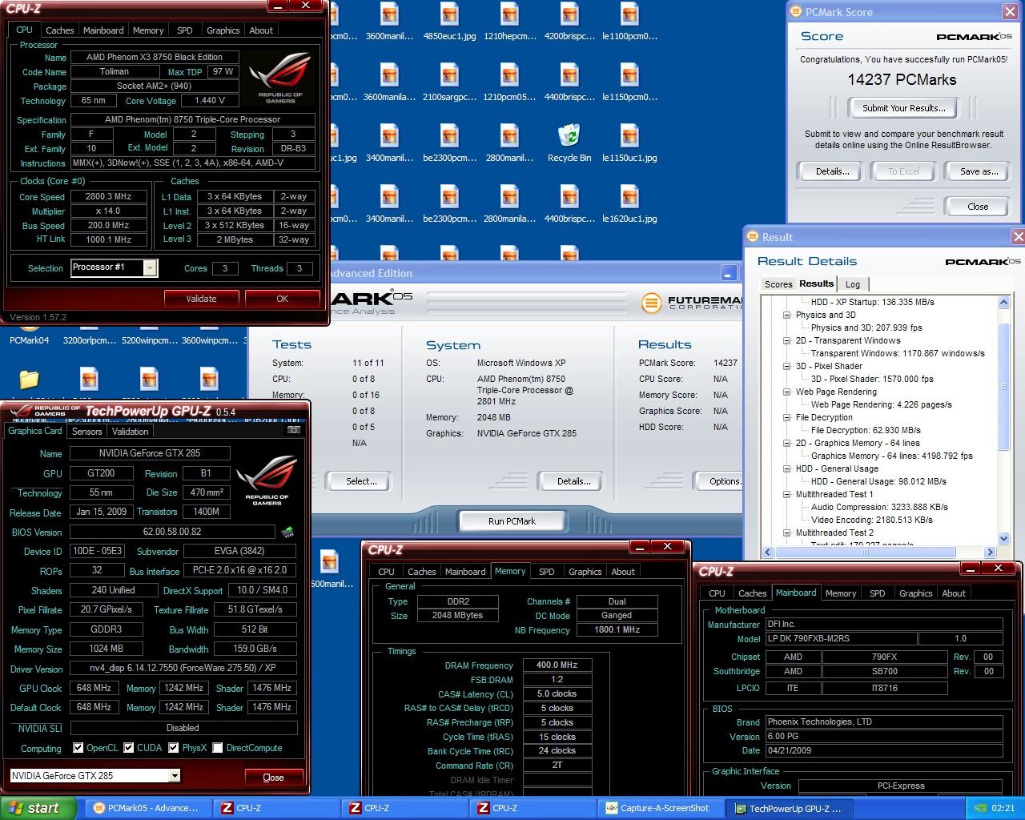Switch to Capture-A-ScreenShot taskbar button
The width and height of the screenshot is (1025, 820).
661,808
